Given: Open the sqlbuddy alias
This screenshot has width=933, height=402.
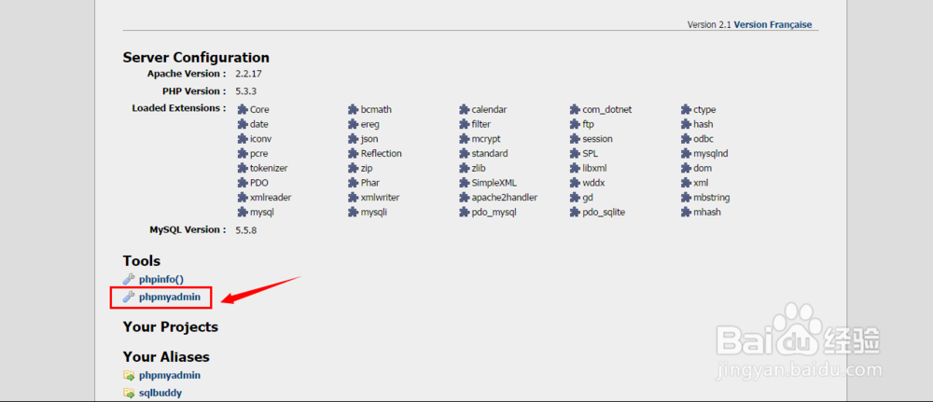Looking at the screenshot, I should 160,393.
